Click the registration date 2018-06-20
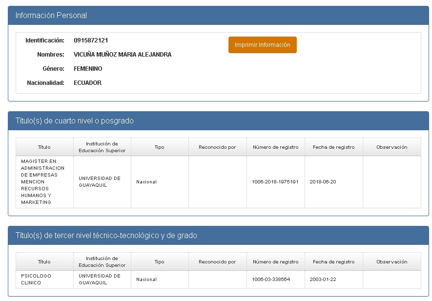This screenshot has width=432, height=301. tap(323, 182)
